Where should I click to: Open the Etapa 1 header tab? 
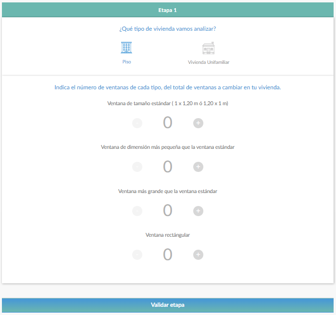tap(168, 10)
